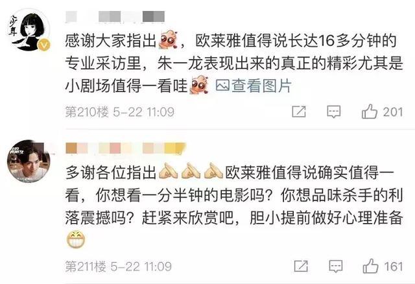Repost the floor 211 comment

(301, 266)
